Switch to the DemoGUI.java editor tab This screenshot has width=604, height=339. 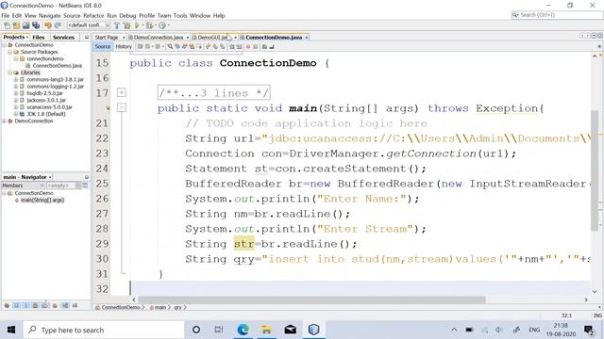pyautogui.click(x=212, y=38)
